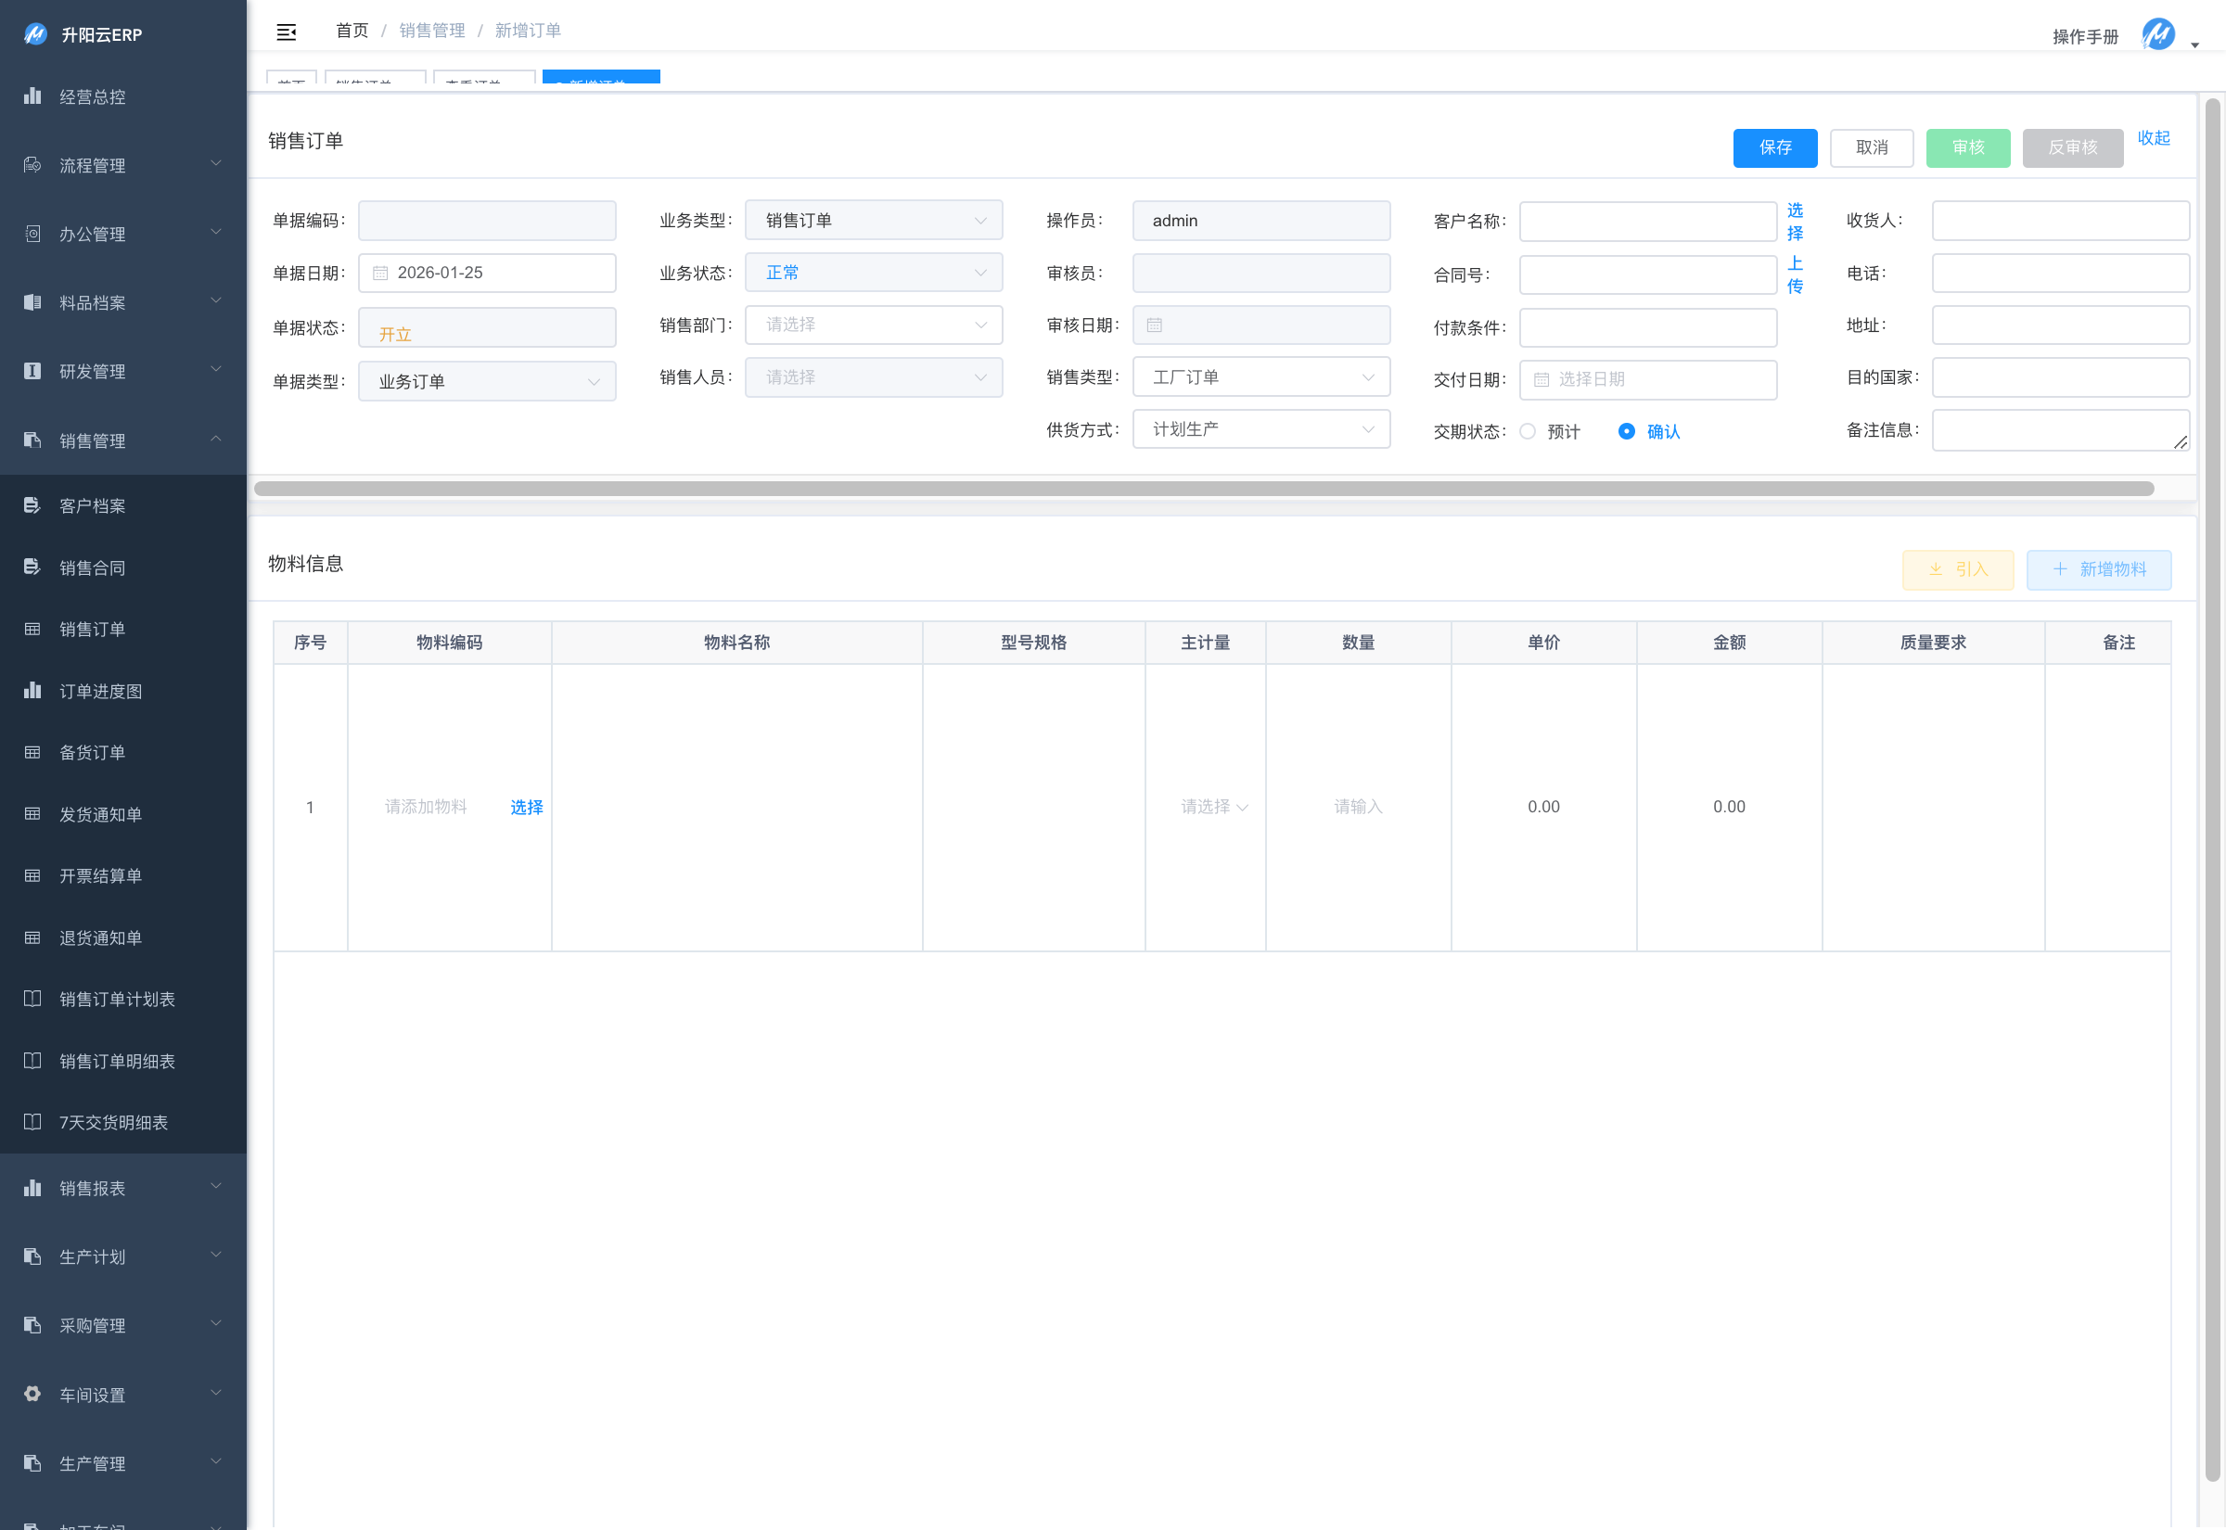Select the 确认 radio button
The width and height of the screenshot is (2226, 1530).
click(x=1627, y=431)
